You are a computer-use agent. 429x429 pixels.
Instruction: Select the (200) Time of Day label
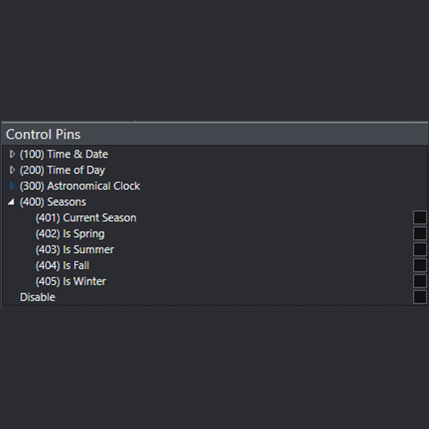click(62, 170)
